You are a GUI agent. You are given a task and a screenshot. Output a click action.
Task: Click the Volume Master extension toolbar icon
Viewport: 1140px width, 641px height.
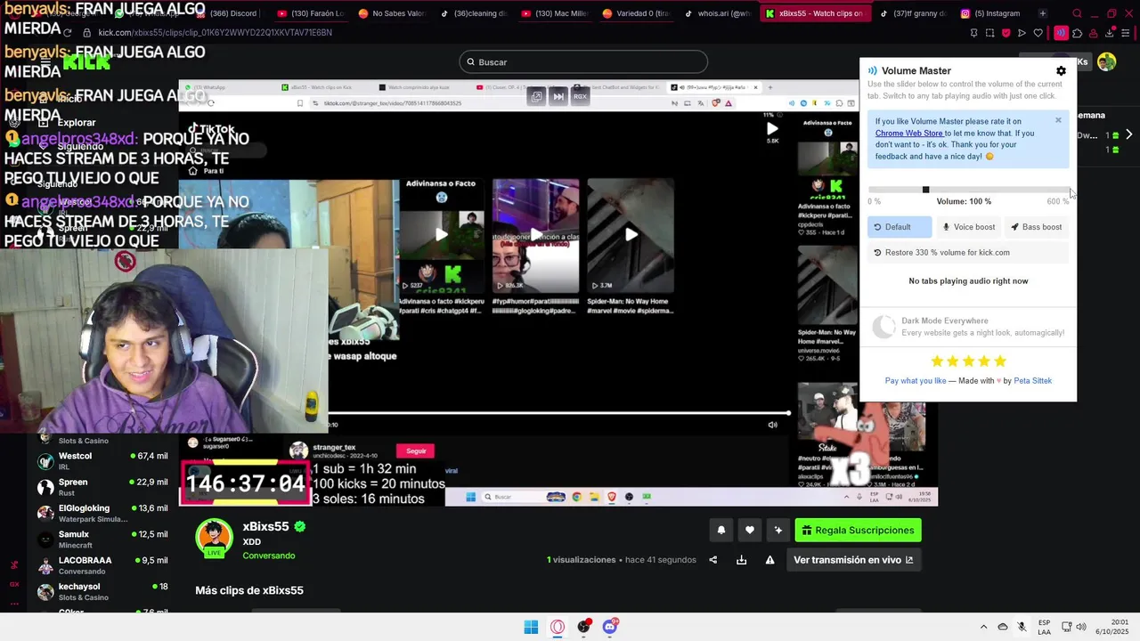(x=1061, y=33)
